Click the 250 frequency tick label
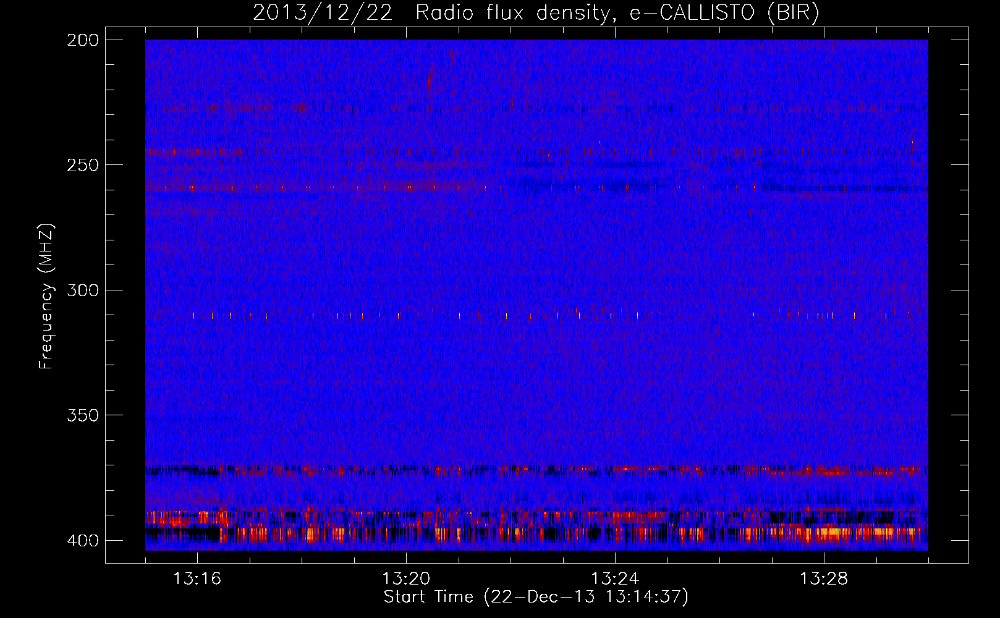The height and width of the screenshot is (618, 1000). [83, 165]
